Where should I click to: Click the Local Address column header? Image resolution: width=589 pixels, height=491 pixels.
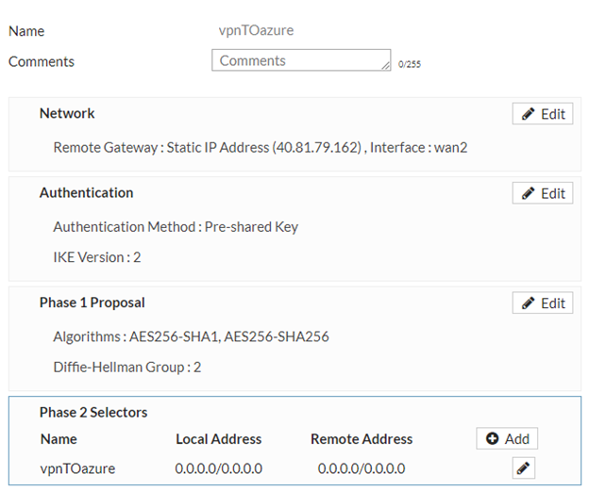218,438
